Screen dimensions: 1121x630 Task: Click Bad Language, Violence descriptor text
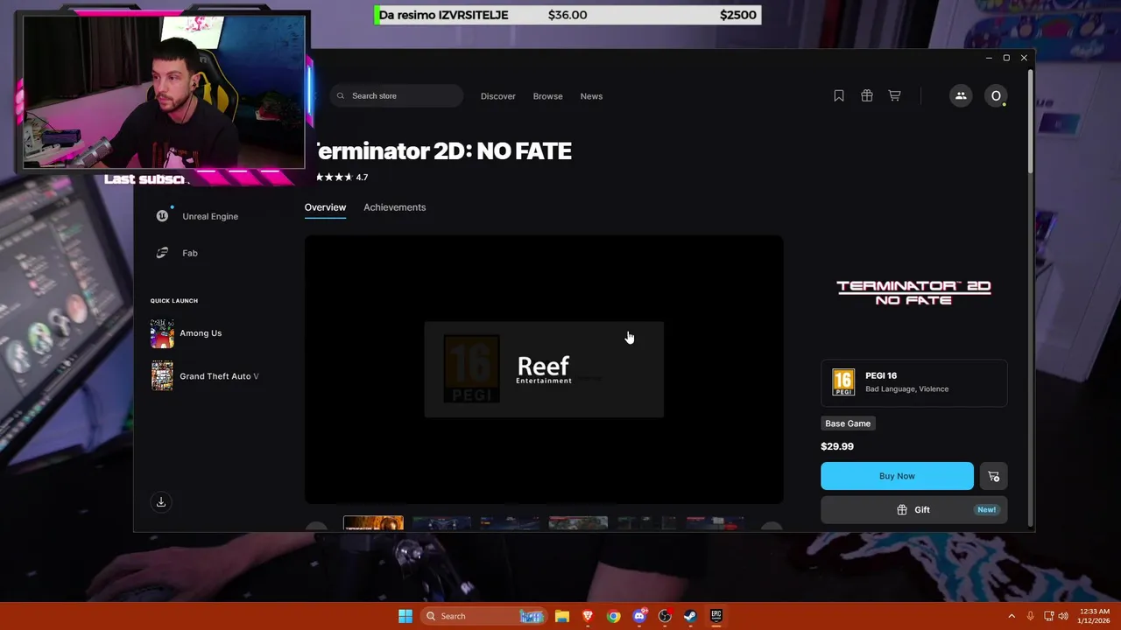tap(906, 389)
